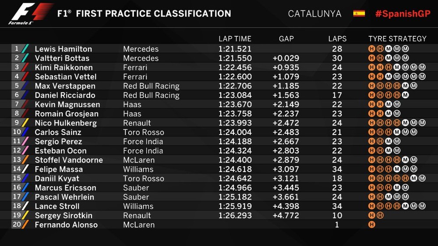
Task: Click Sergey Sirotkin's tyre strategy icons
Action: [x=376, y=215]
